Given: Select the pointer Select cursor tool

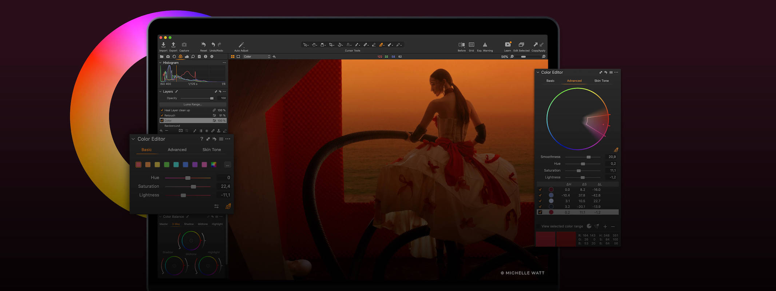Looking at the screenshot, I should [305, 45].
